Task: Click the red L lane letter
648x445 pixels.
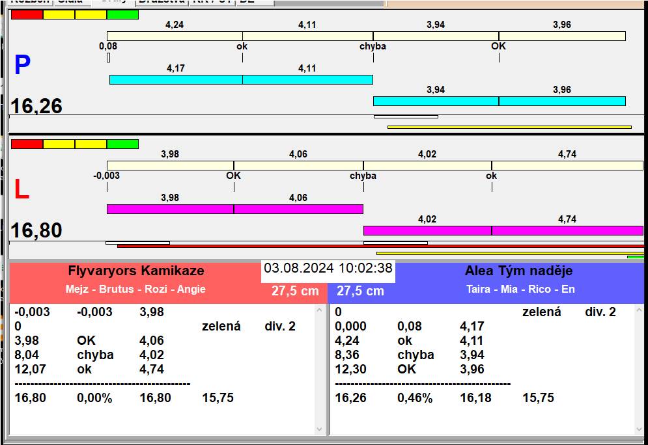Action: click(x=22, y=189)
